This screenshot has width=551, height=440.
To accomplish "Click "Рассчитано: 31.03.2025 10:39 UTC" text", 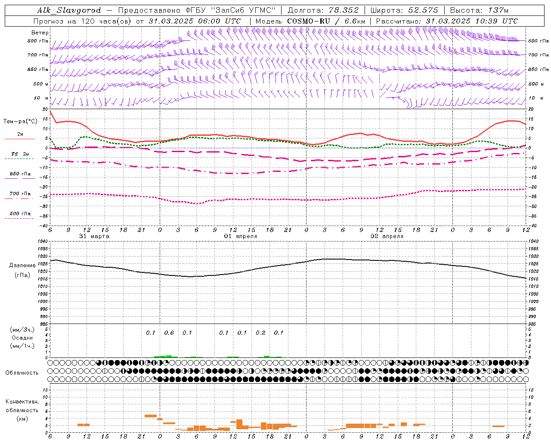I will 447,21.
